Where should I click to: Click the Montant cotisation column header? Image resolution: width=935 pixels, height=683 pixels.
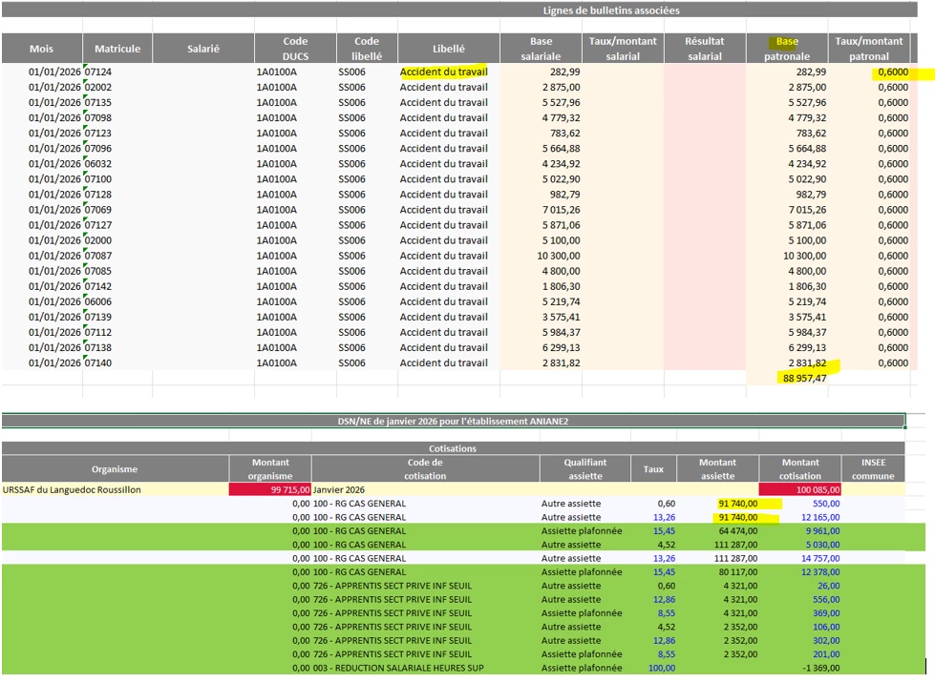point(800,469)
